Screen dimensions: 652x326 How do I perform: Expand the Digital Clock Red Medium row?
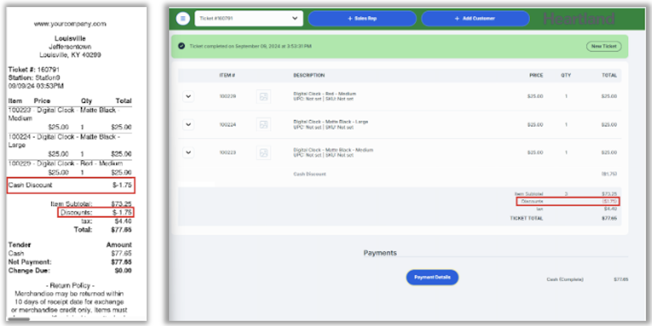pos(188,96)
